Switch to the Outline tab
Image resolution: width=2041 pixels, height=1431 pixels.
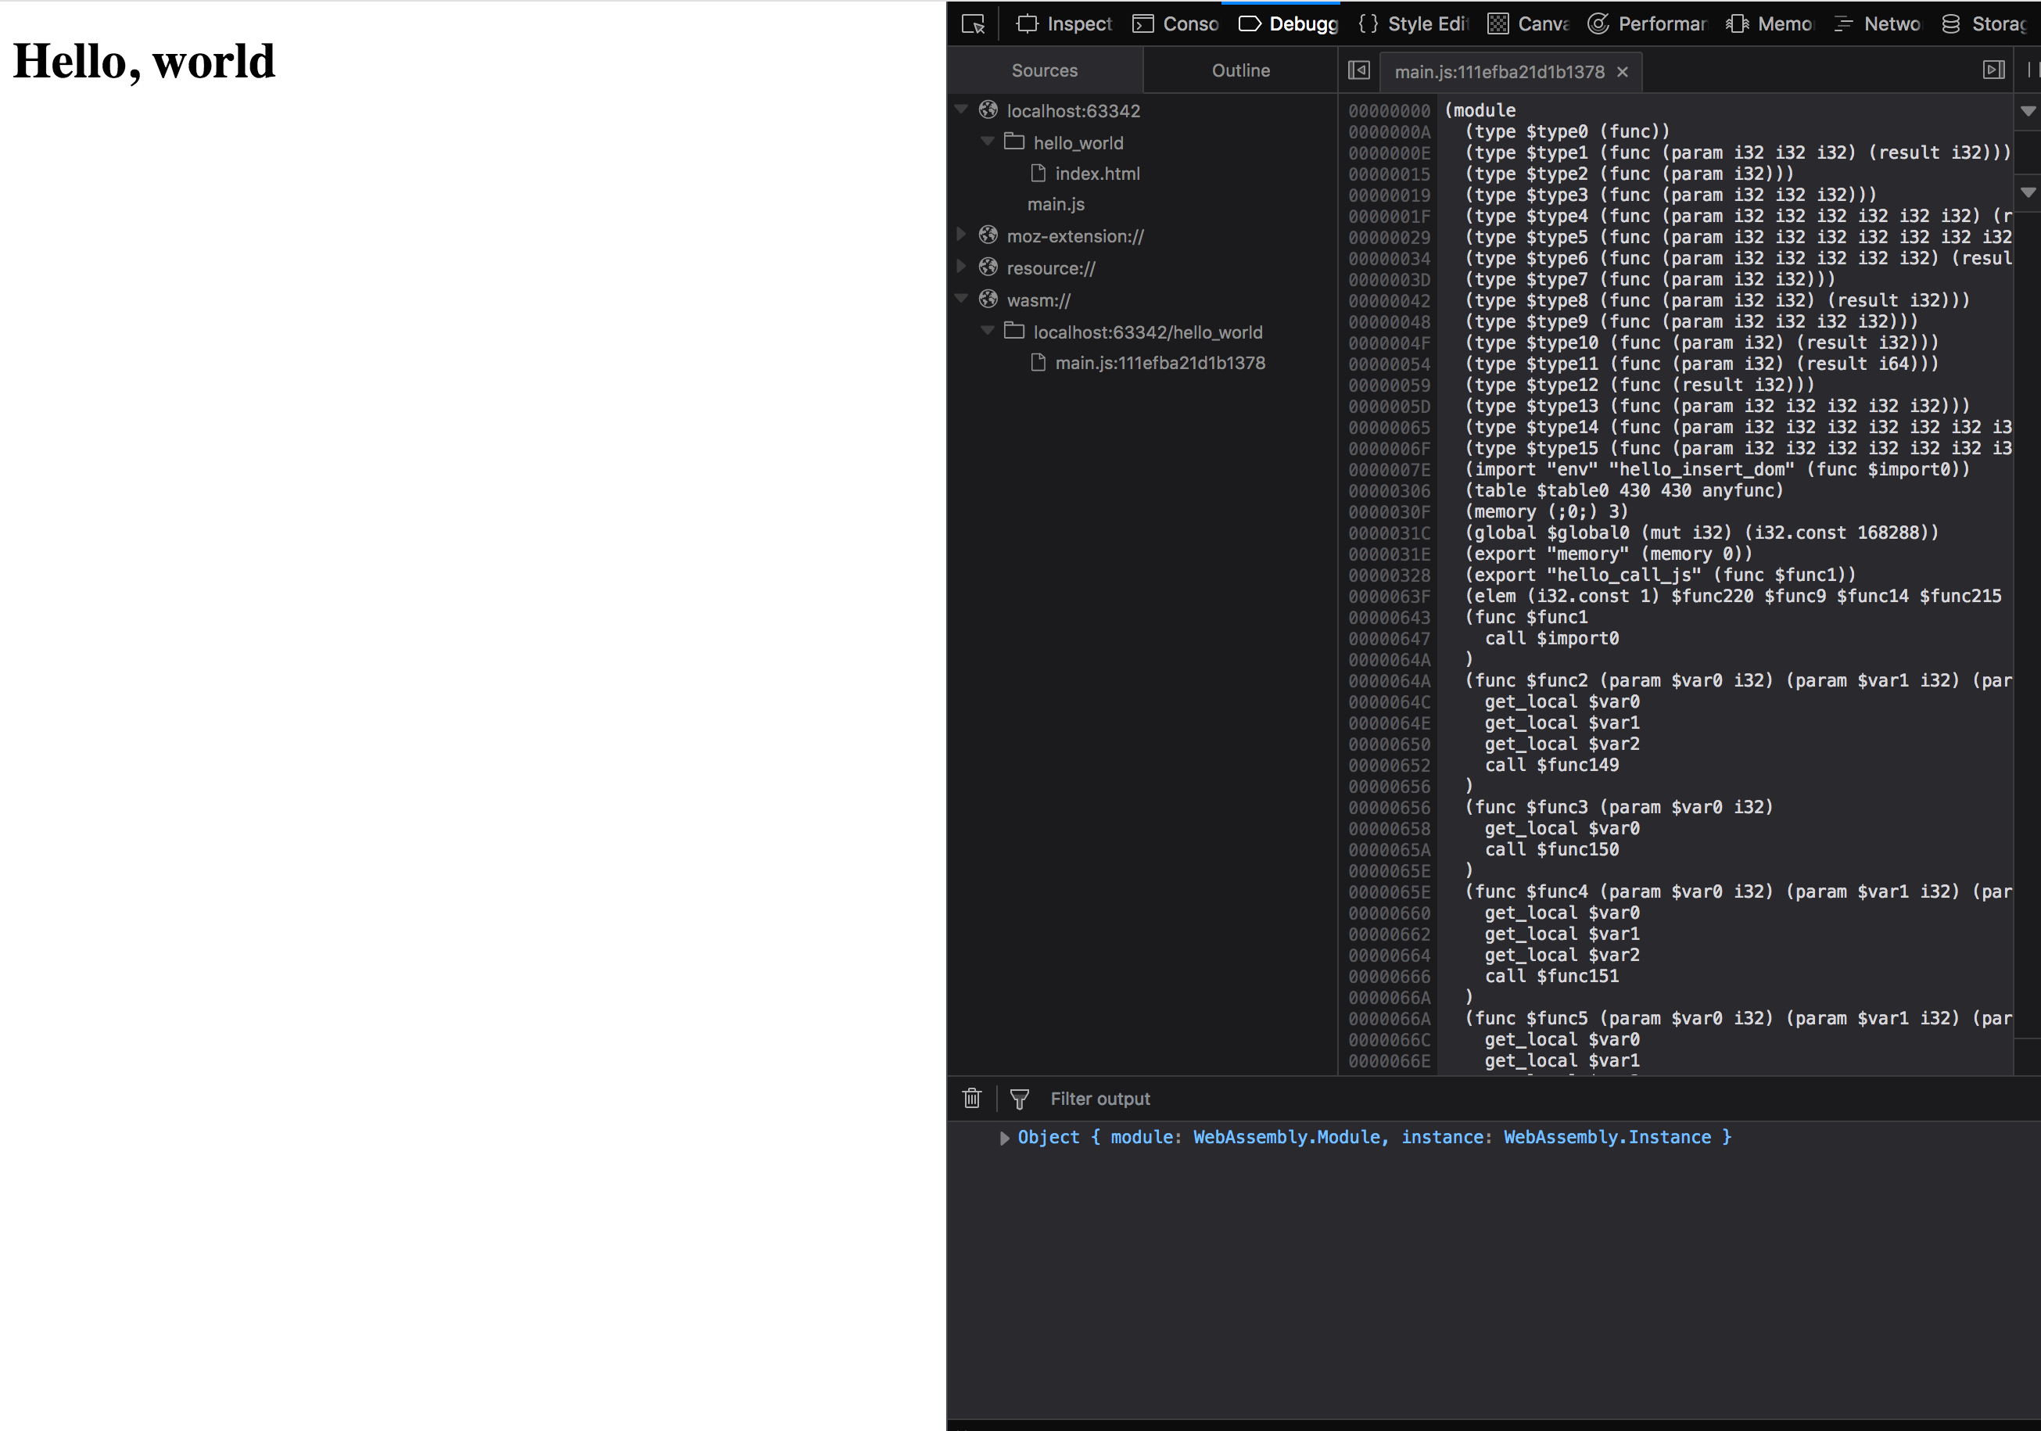tap(1240, 70)
